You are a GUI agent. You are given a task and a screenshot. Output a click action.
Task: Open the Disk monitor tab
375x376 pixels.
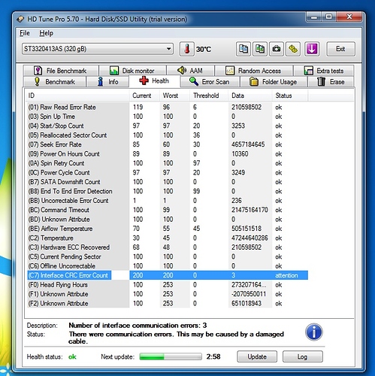(x=132, y=71)
